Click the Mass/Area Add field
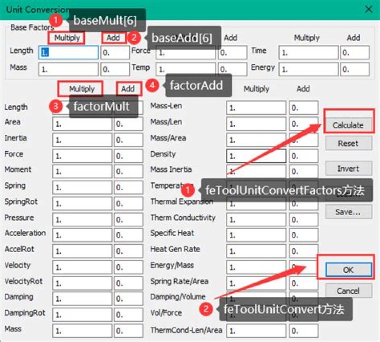 click(x=303, y=140)
